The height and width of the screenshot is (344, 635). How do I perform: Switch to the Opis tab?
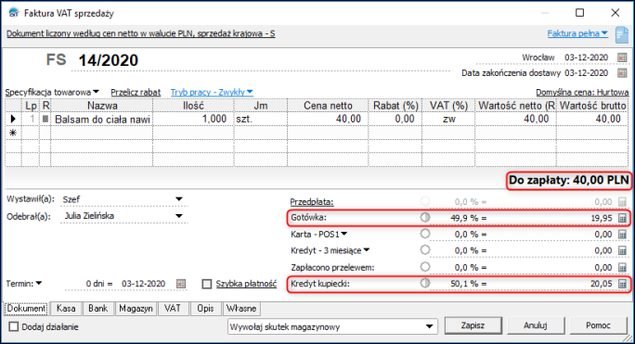(205, 309)
